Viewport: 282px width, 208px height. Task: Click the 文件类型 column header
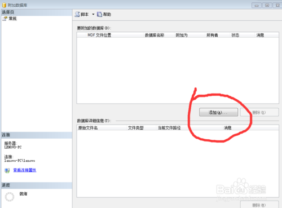click(x=136, y=128)
